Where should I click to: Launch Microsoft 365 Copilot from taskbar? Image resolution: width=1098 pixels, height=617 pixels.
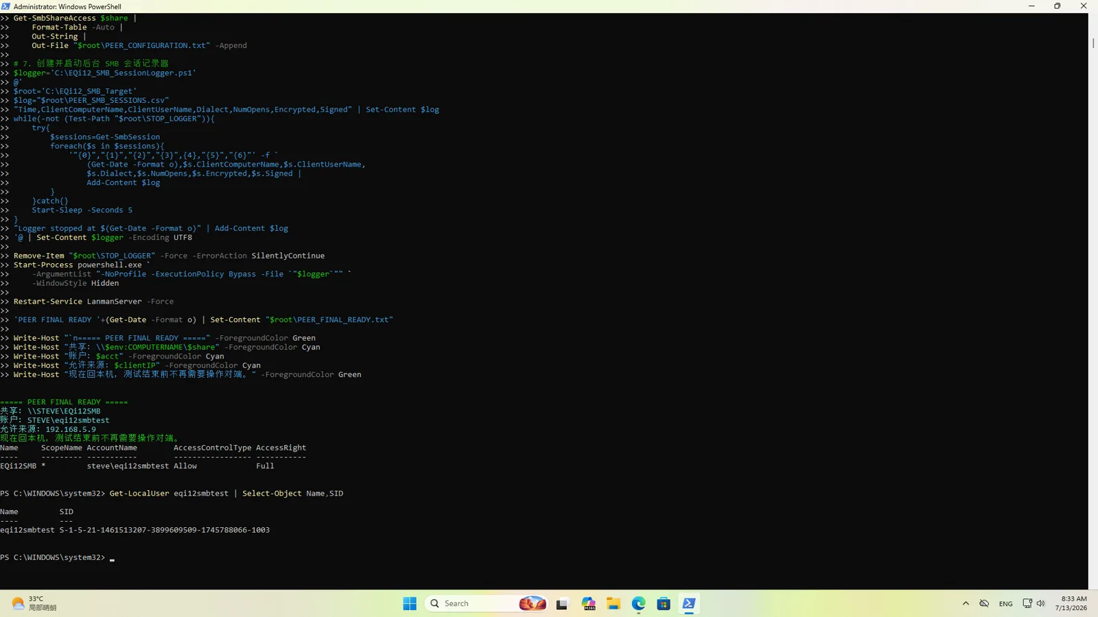[588, 603]
